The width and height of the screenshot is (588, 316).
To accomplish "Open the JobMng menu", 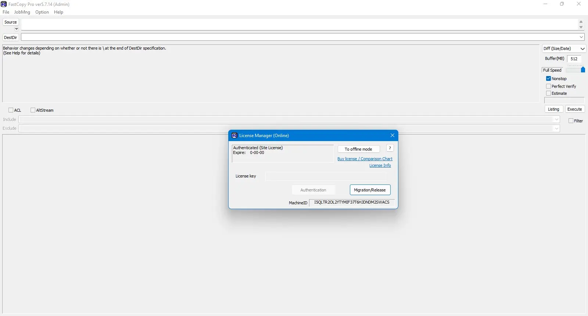I will [22, 12].
